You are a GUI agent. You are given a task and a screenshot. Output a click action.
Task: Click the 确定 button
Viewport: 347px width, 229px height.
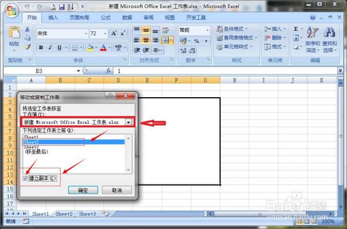click(x=83, y=190)
